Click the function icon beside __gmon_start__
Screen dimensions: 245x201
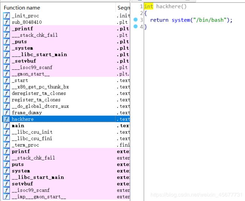coord(6,74)
